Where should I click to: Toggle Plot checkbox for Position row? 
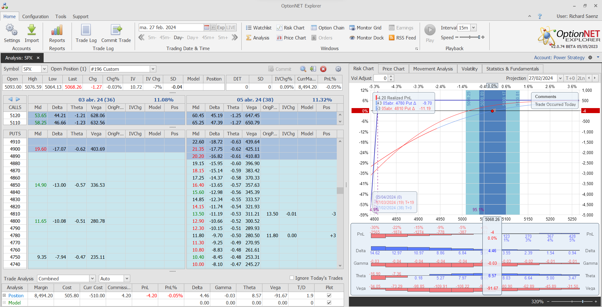click(x=329, y=295)
